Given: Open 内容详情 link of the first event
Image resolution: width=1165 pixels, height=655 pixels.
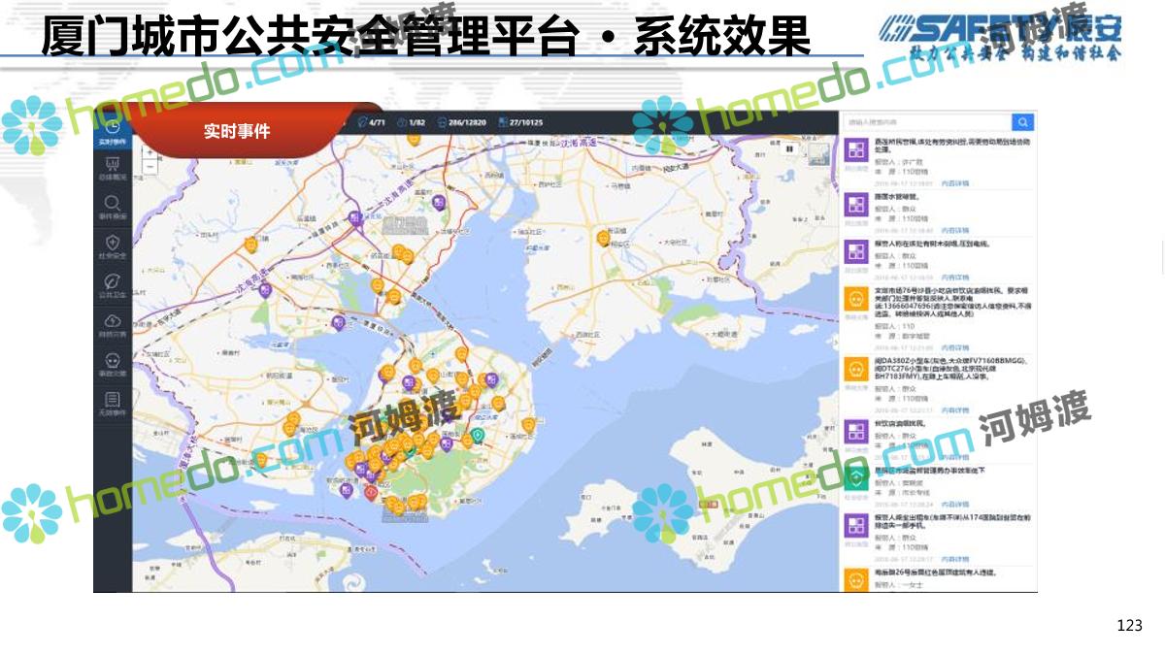Looking at the screenshot, I should coord(956,182).
